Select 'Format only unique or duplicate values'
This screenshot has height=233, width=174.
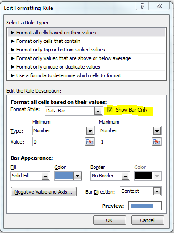86,67
